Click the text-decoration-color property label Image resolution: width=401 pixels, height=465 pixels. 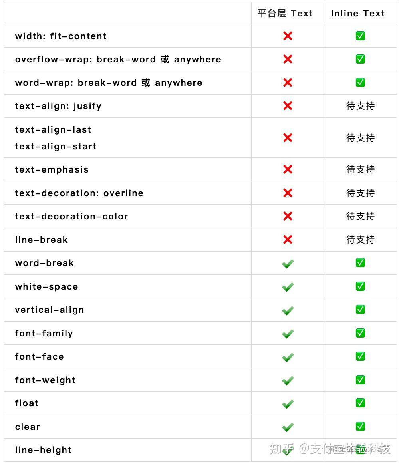(x=71, y=216)
